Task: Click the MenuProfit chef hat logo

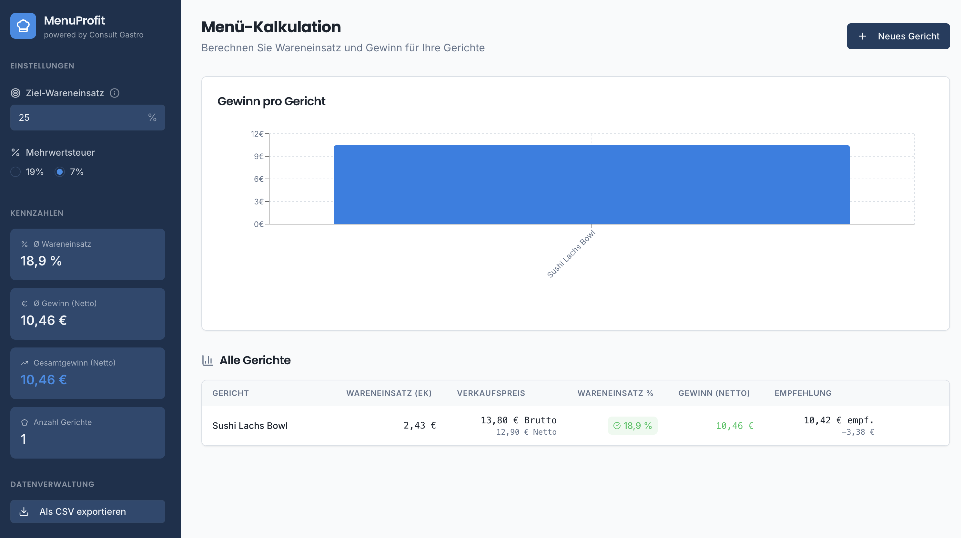Action: click(x=23, y=26)
